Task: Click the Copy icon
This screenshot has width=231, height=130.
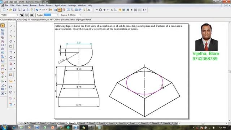Action: pyautogui.click(x=28, y=10)
